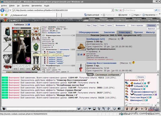Select the amulet slot with red gem
The image size is (161, 116).
pos(36,31)
